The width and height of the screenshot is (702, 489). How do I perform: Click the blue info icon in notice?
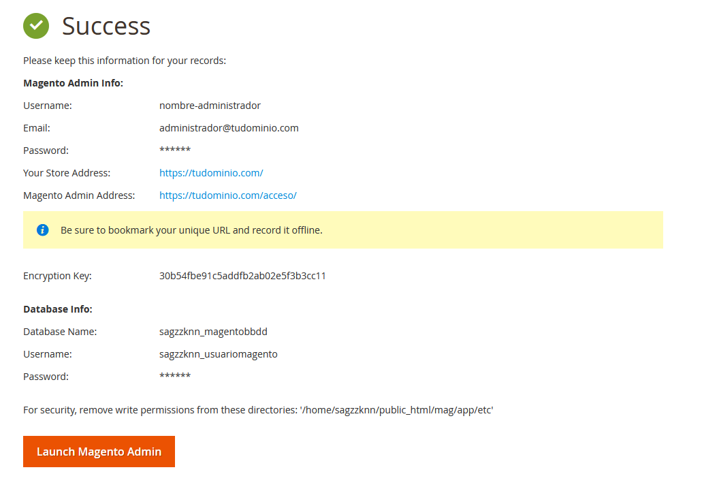pos(42,230)
